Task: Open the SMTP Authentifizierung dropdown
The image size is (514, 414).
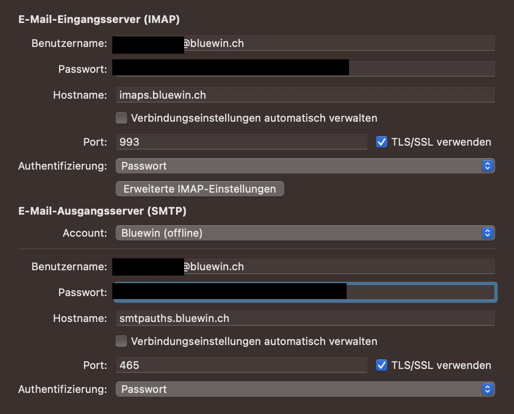Action: pos(305,389)
